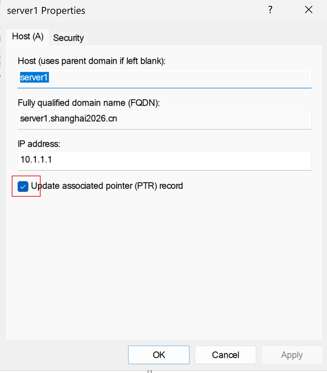The image size is (327, 373).
Task: Click the 'server1 Properties' title bar text
Action: pyautogui.click(x=46, y=11)
